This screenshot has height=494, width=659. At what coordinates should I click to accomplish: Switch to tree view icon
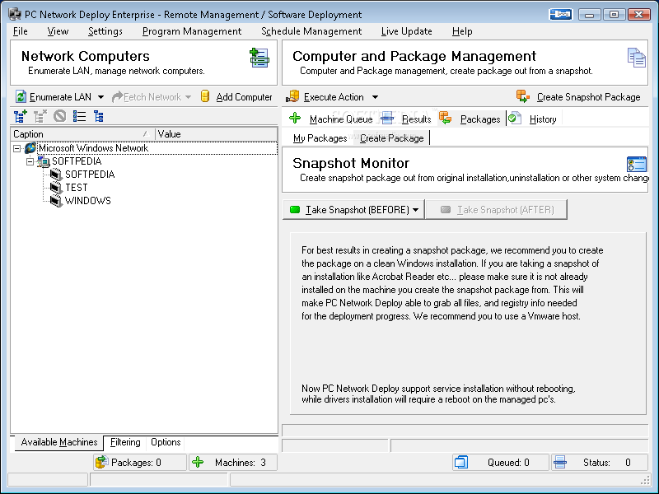(99, 116)
